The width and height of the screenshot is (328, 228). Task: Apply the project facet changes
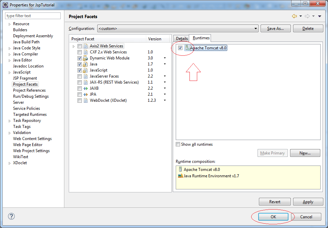(x=308, y=201)
